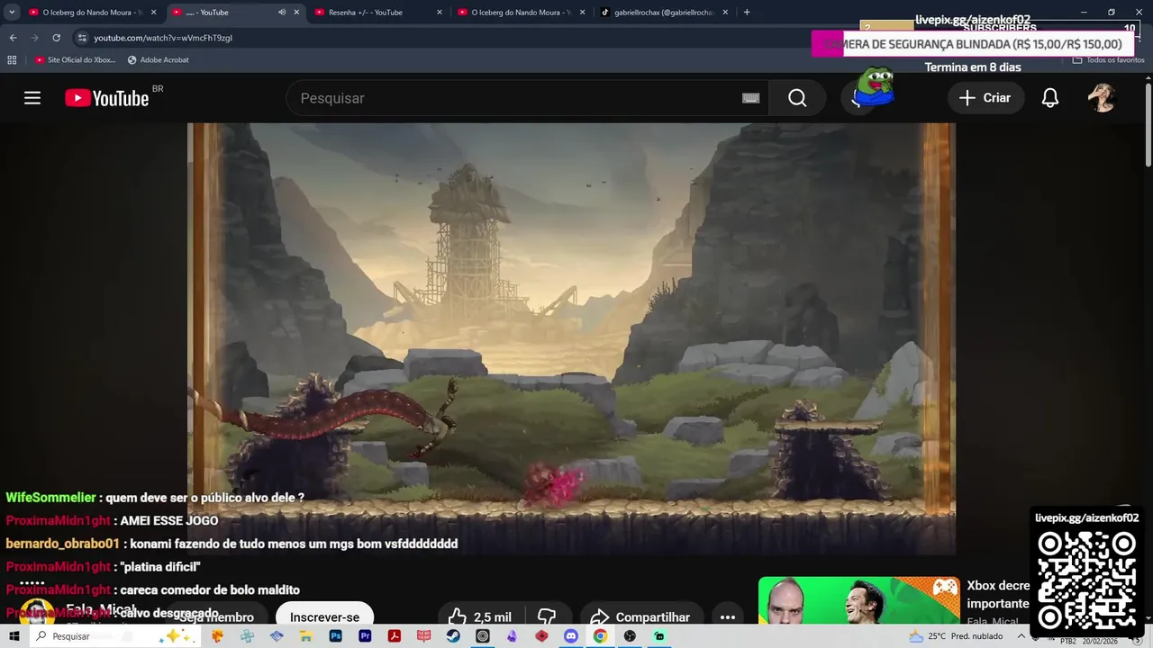Viewport: 1153px width, 648px height.
Task: Click Compartilhar to share video
Action: pos(640,616)
